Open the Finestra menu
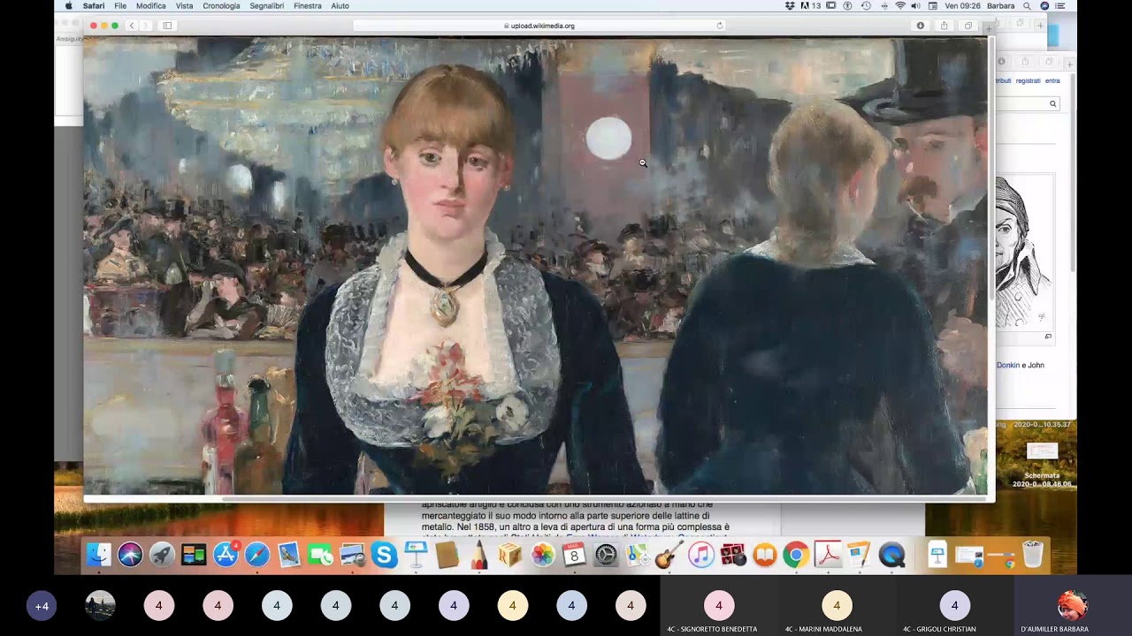The width and height of the screenshot is (1132, 636). coord(308,5)
